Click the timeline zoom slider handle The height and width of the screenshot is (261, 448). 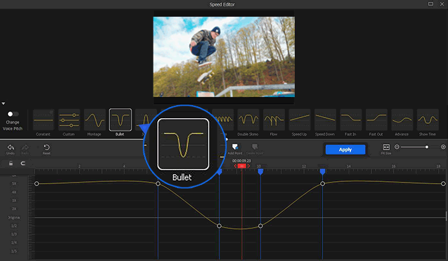coord(426,147)
